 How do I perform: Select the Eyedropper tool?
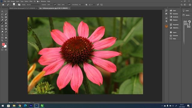2,20
